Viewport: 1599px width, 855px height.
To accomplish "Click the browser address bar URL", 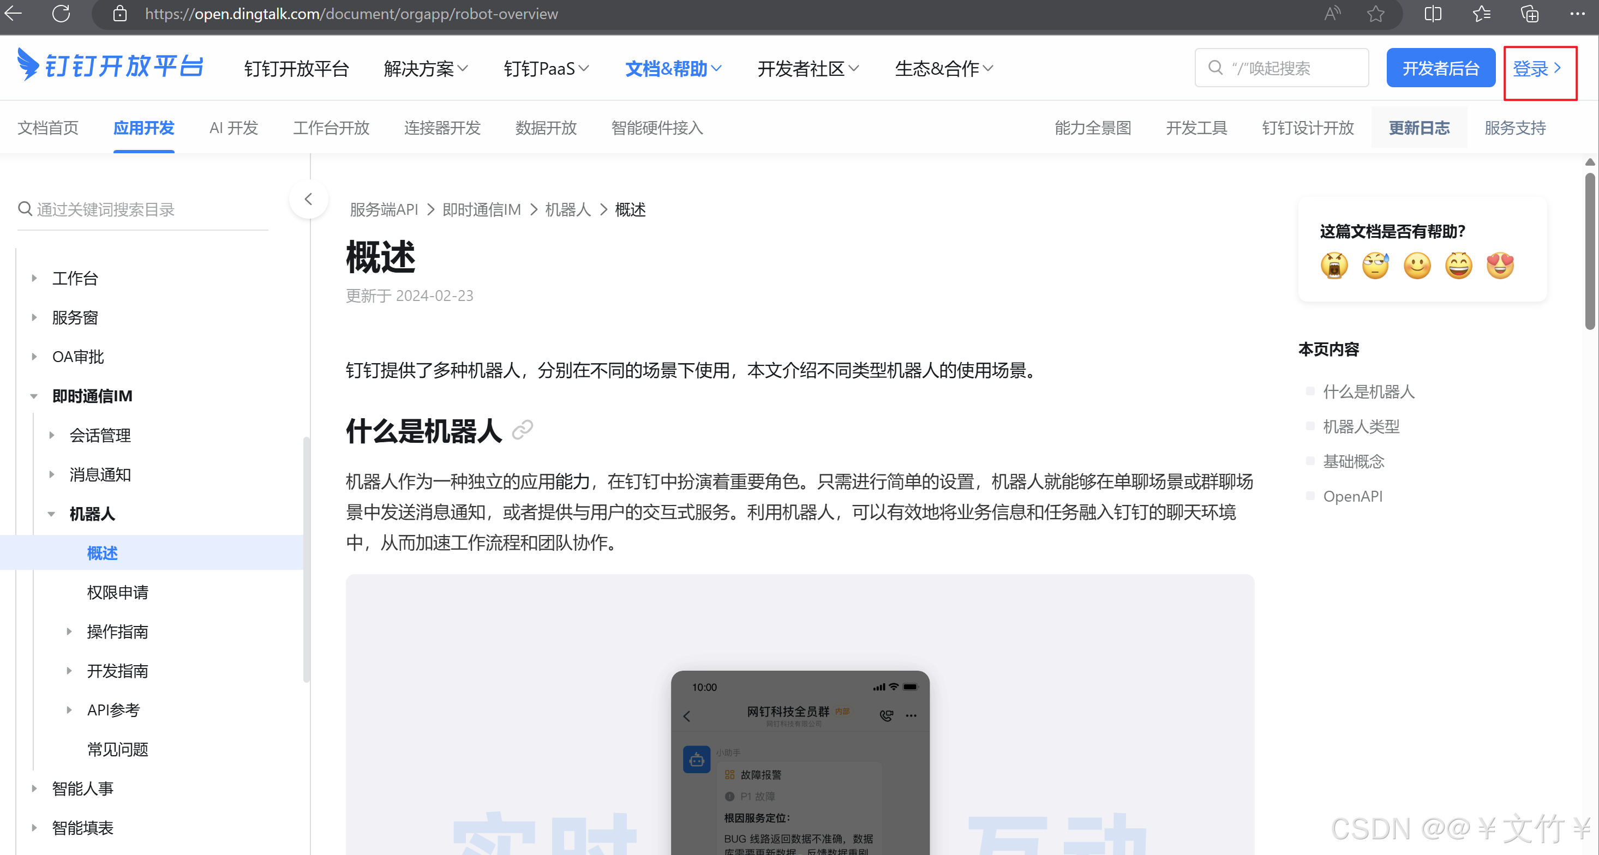I will (x=351, y=14).
